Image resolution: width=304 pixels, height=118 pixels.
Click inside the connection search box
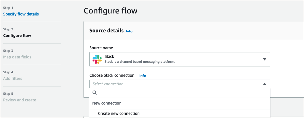coord(181,93)
